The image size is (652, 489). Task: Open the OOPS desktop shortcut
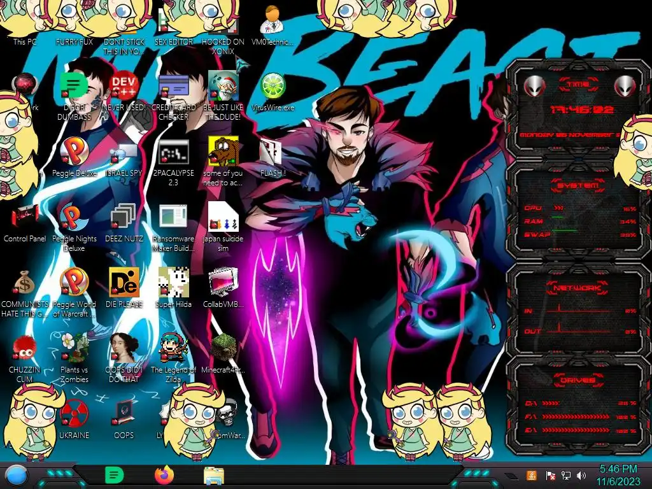pos(124,419)
